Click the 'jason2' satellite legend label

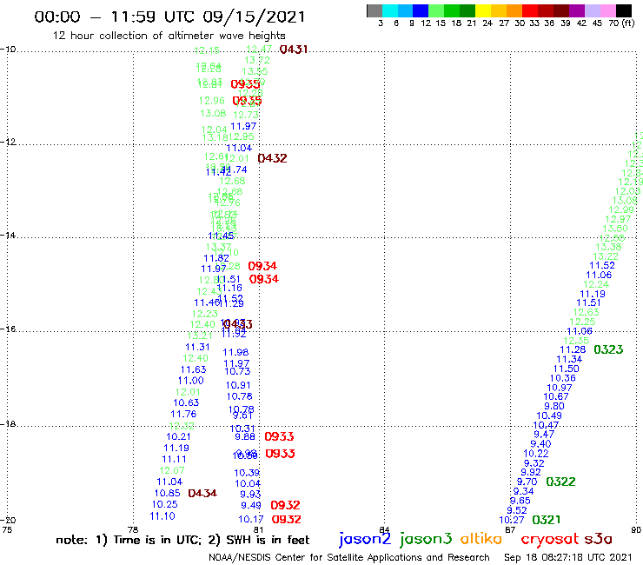tap(365, 539)
